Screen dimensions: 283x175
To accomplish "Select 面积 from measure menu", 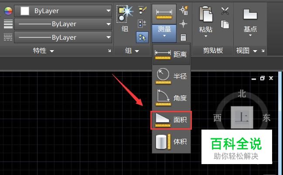I will coord(171,120).
